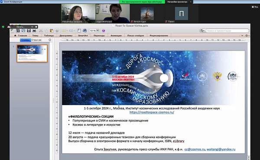
Task: Click the cloud recording icon
Action: point(9,27)
